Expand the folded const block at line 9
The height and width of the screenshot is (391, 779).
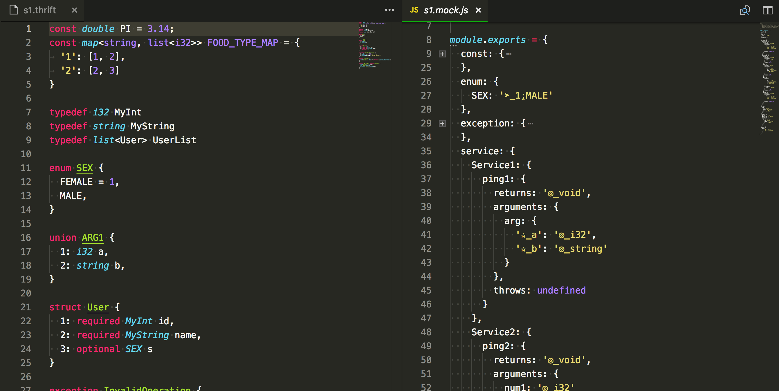point(442,54)
